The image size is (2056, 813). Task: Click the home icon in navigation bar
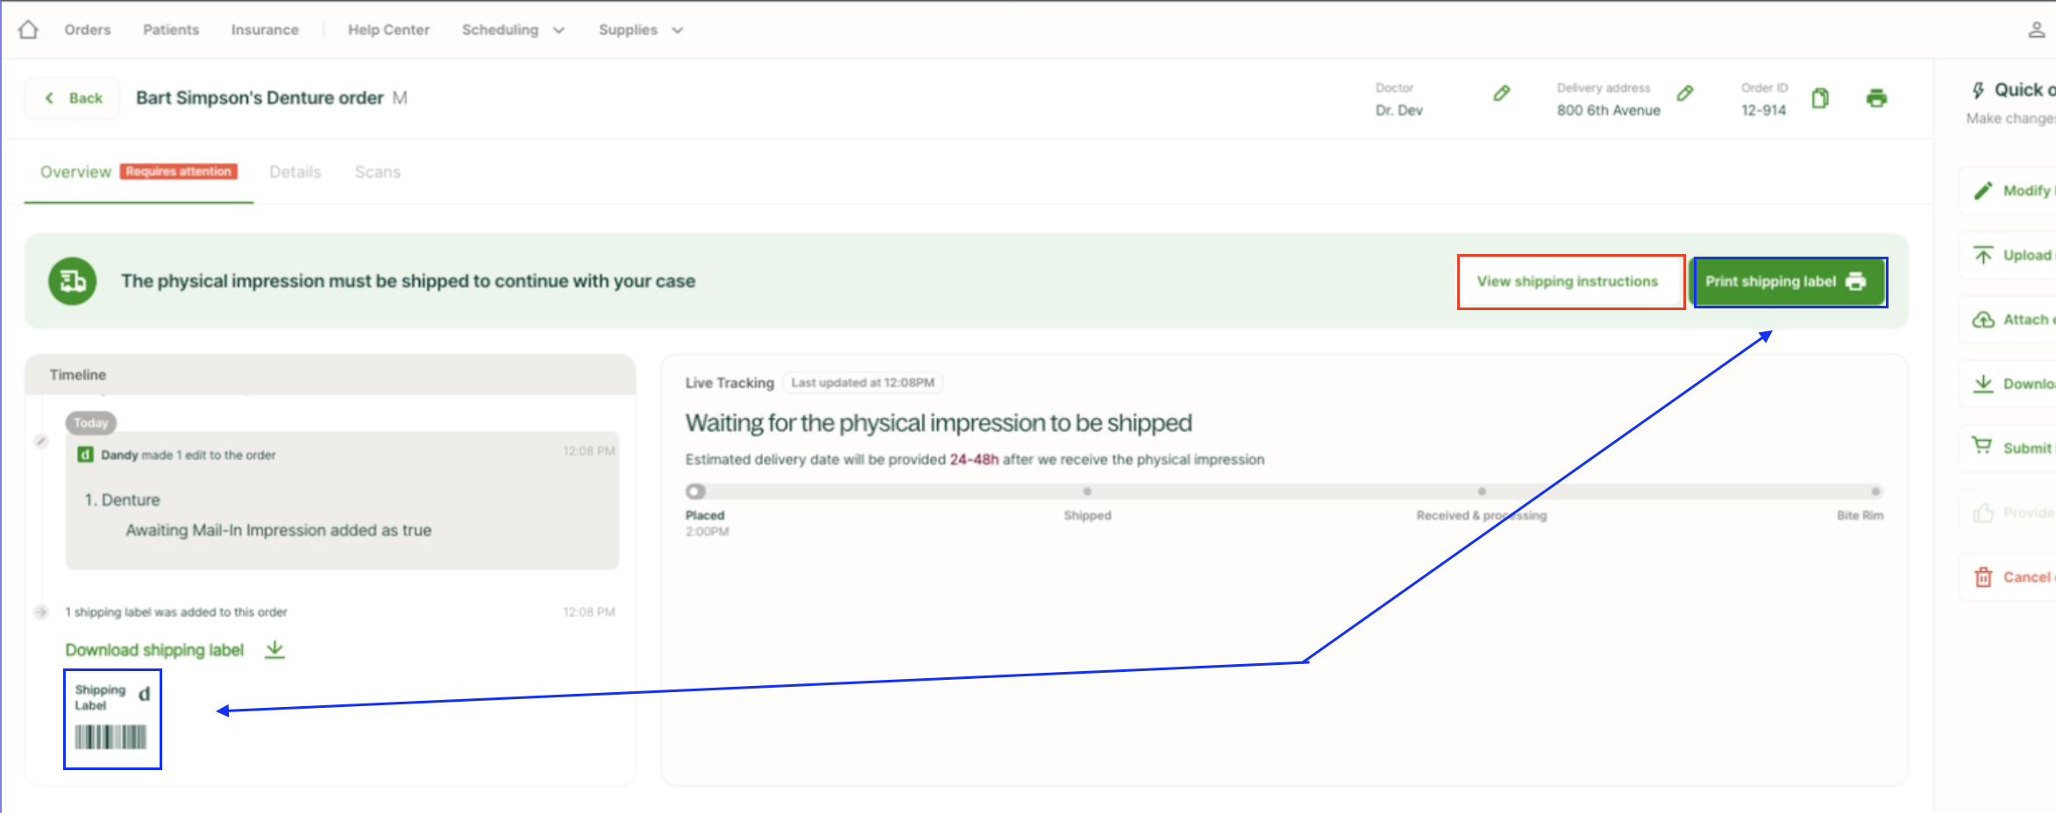point(28,30)
